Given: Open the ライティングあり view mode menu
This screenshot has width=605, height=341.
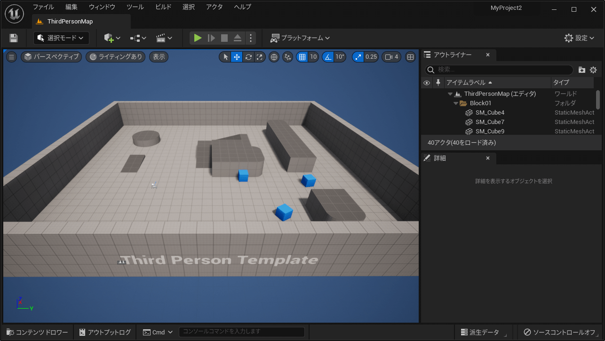Looking at the screenshot, I should [x=116, y=57].
